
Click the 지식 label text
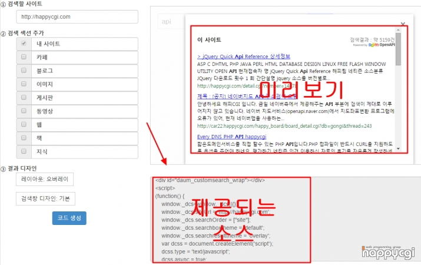[x=42, y=151]
